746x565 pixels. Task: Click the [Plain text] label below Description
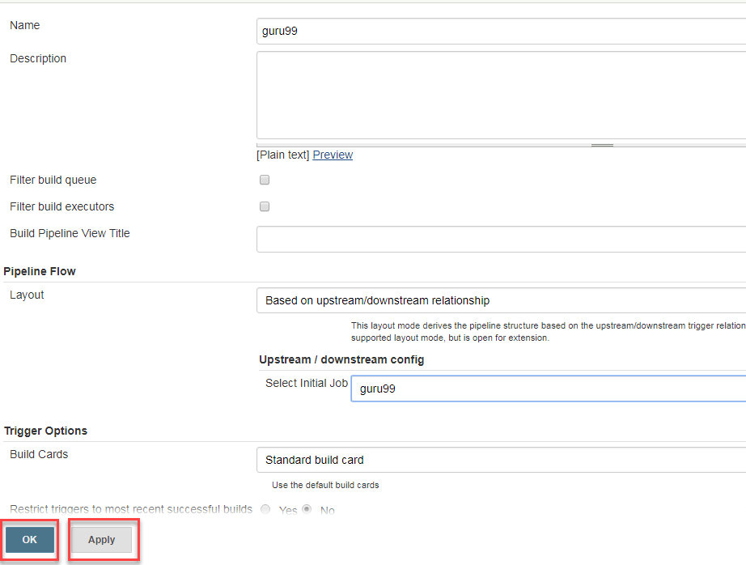point(281,155)
